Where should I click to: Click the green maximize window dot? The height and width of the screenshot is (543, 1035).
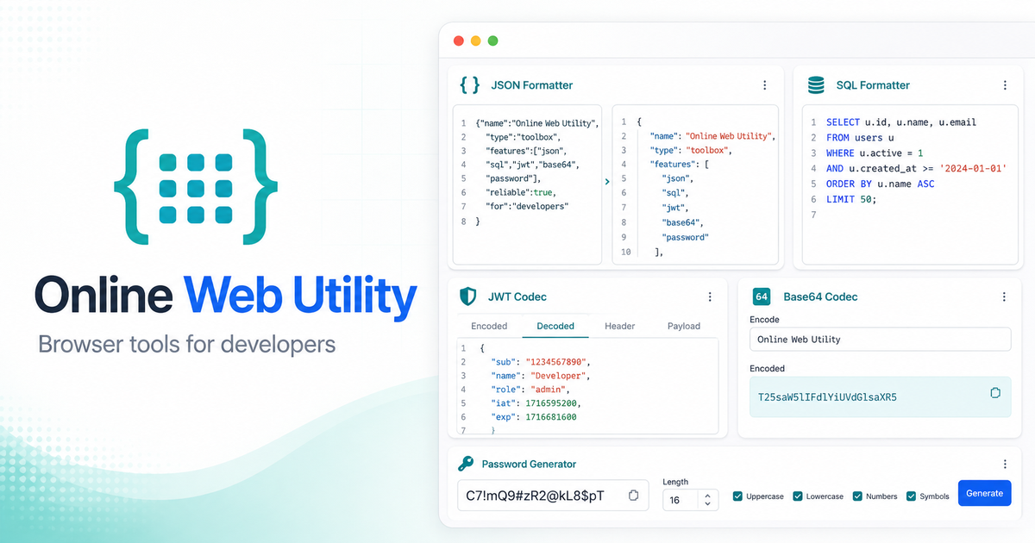click(x=492, y=41)
